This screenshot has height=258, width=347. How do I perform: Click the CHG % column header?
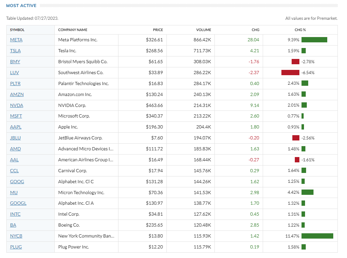[x=300, y=30]
